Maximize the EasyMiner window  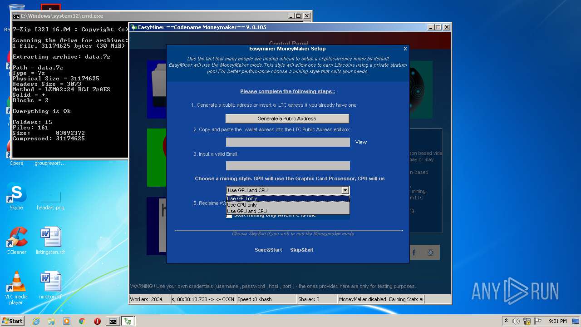point(438,27)
